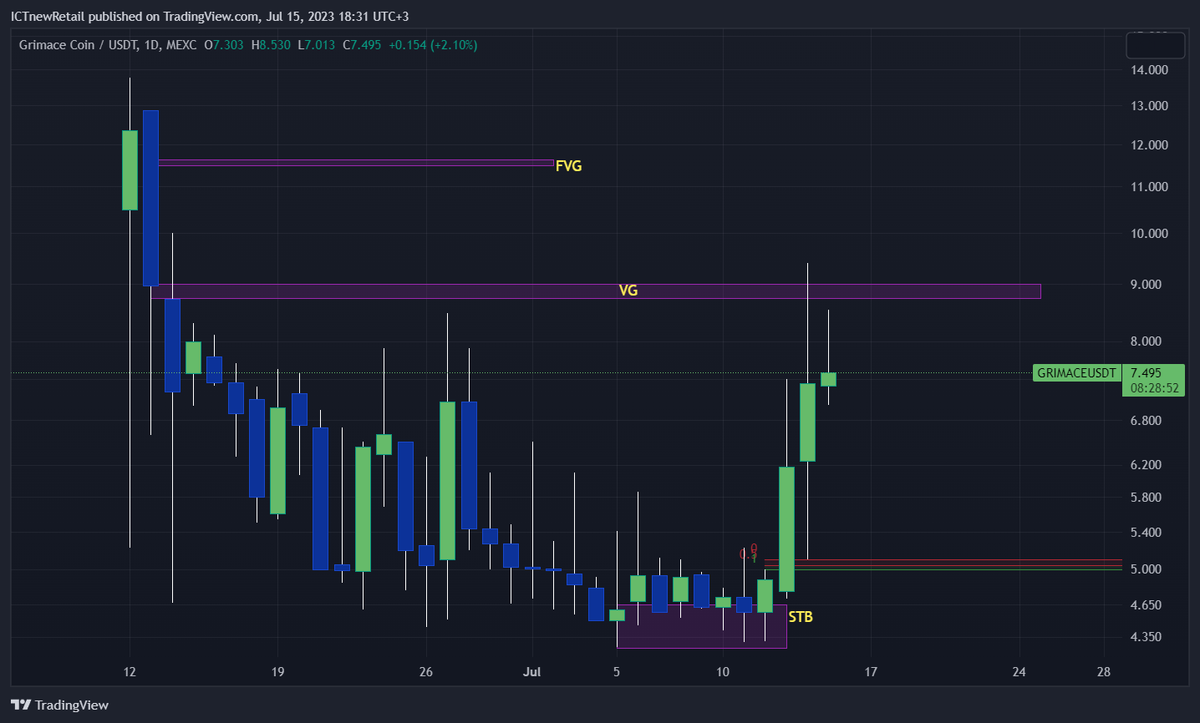
Task: Click the 4.350 price axis label
Action: point(1146,637)
